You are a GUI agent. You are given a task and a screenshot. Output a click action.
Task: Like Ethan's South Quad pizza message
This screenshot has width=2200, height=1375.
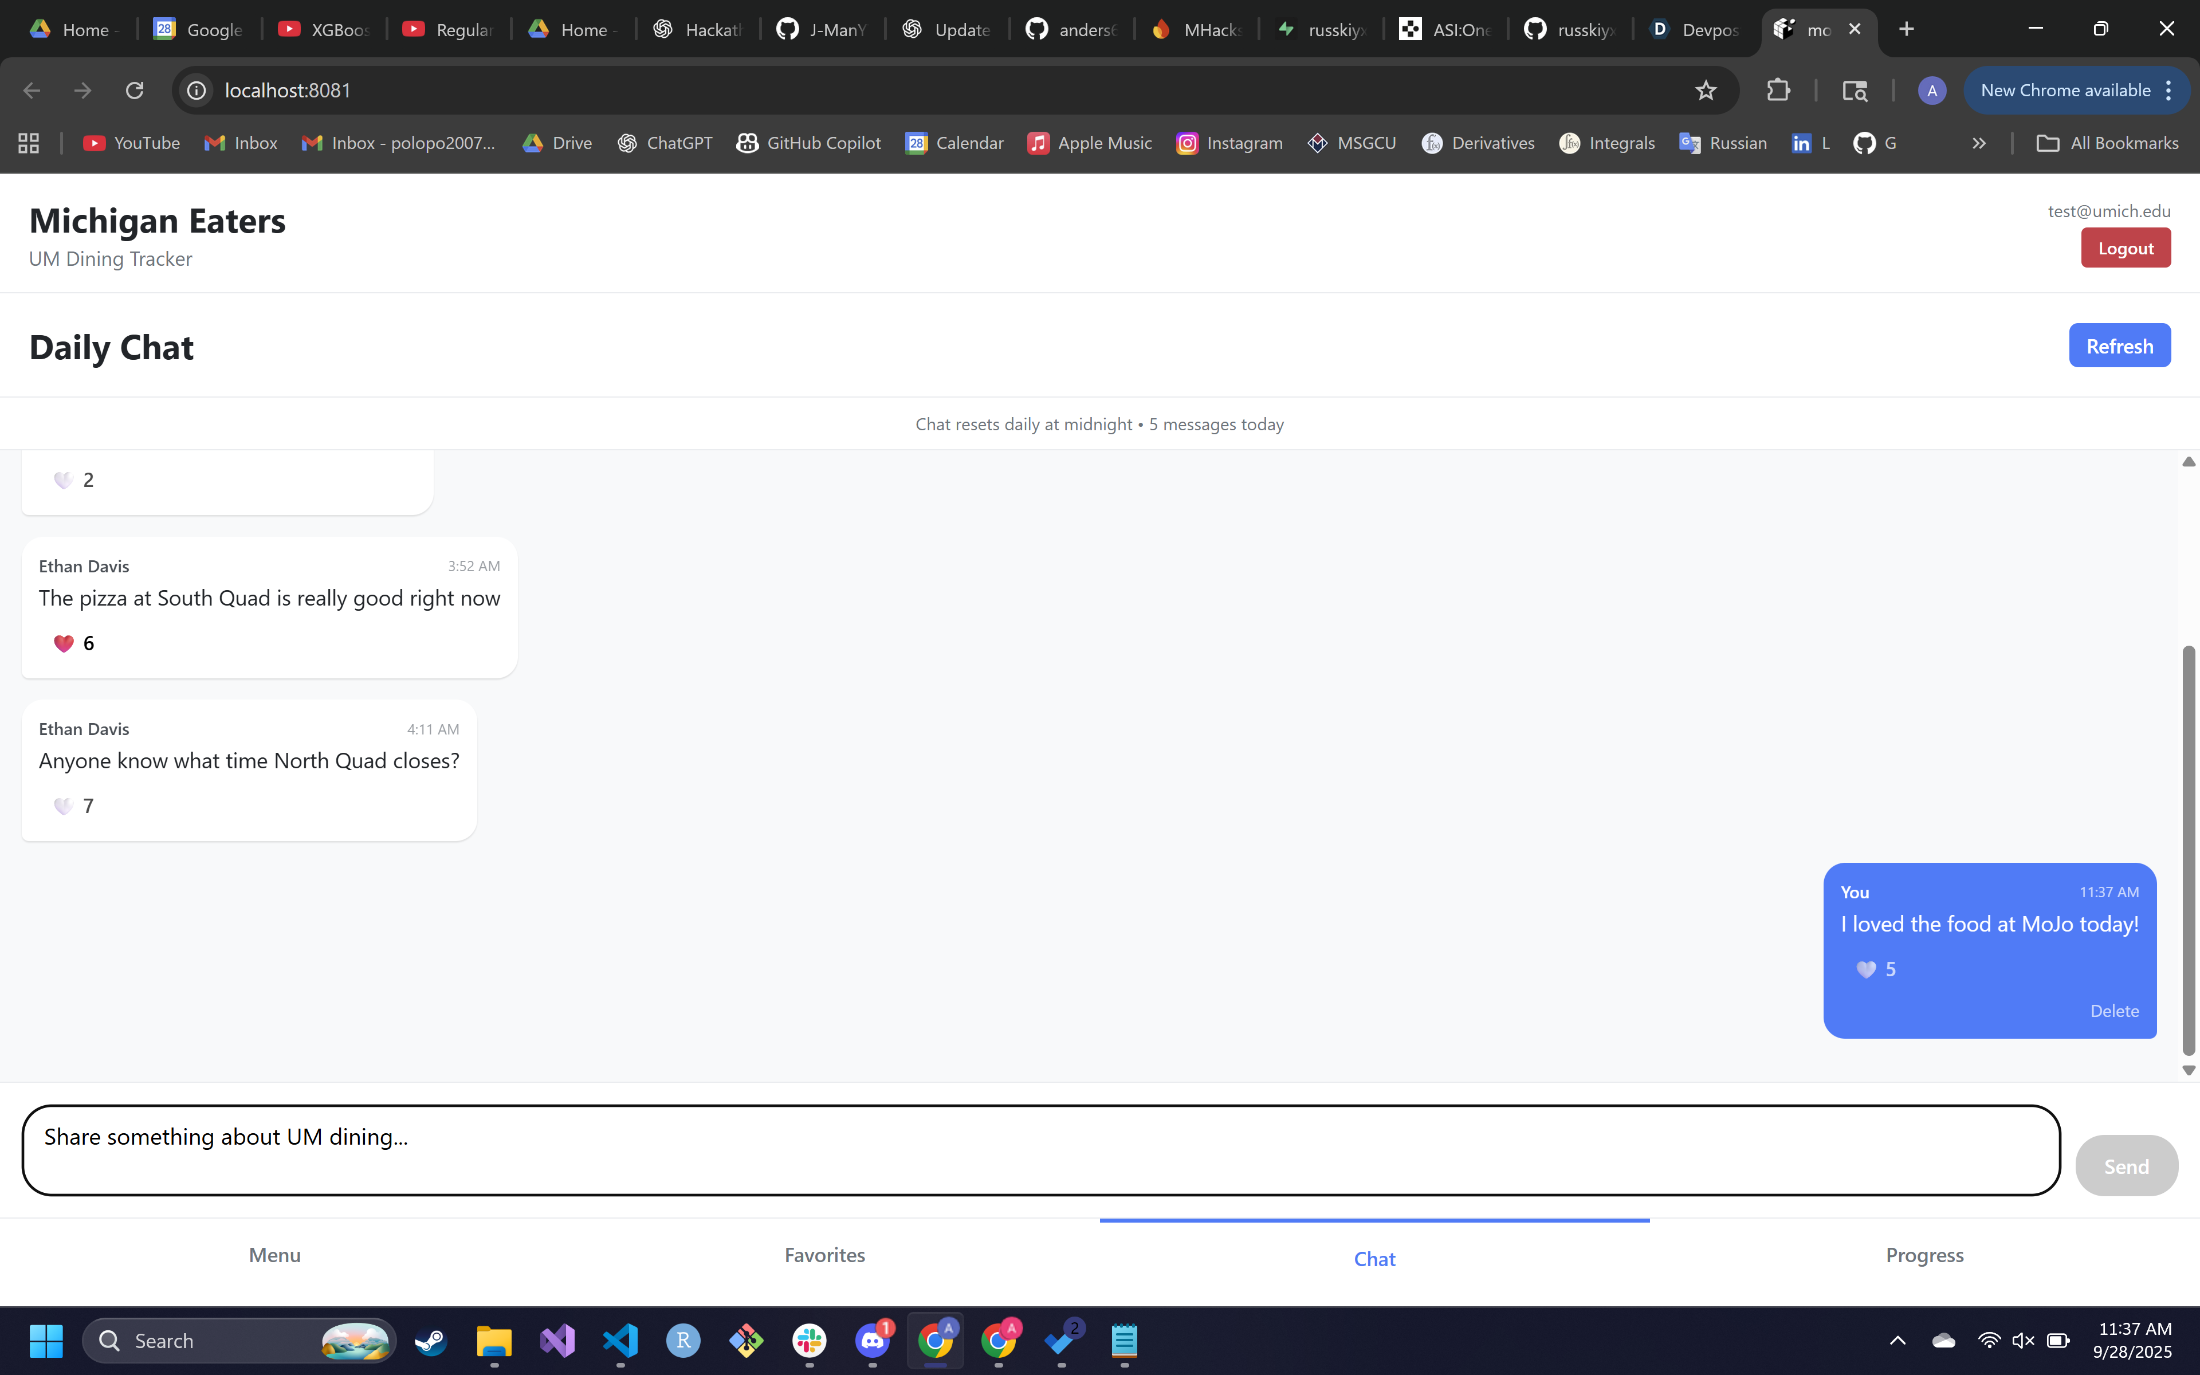click(64, 644)
